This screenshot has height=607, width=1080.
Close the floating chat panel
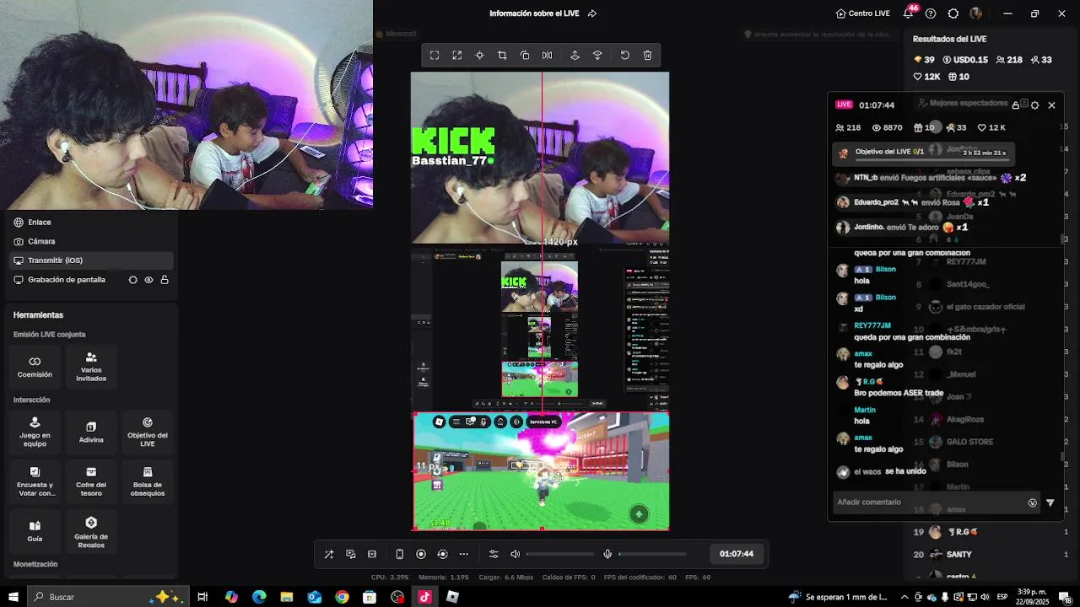[1051, 105]
